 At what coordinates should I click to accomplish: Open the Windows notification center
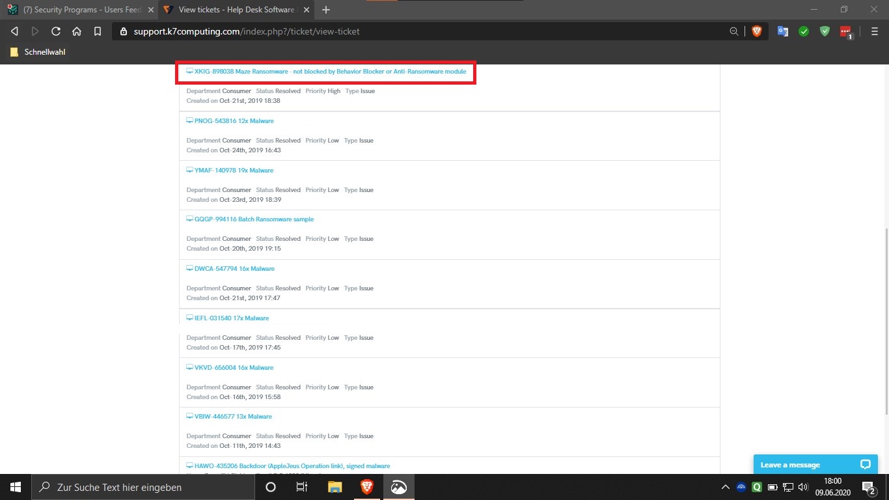(869, 487)
